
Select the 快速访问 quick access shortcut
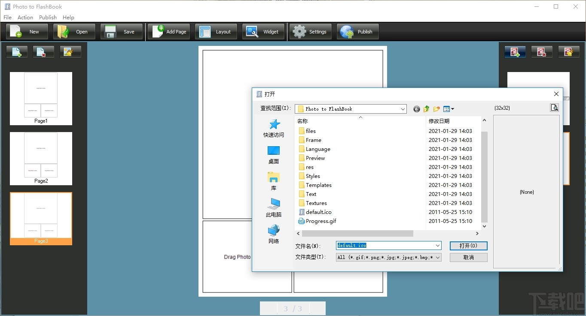(x=274, y=128)
